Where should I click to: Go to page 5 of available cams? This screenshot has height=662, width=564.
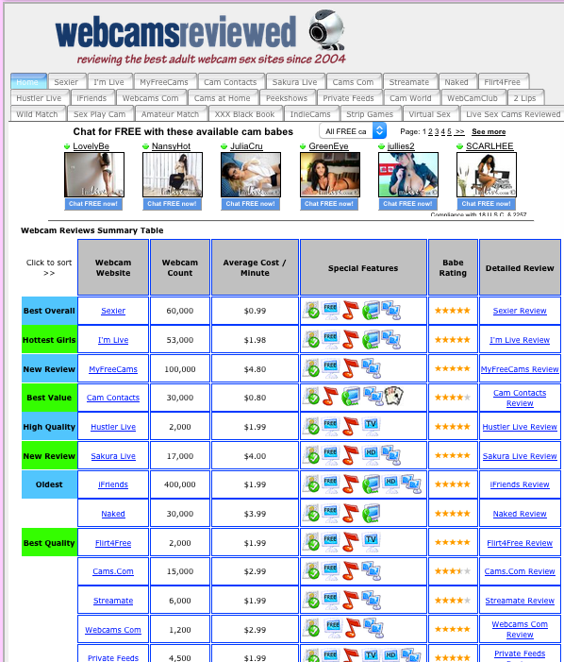tap(449, 131)
